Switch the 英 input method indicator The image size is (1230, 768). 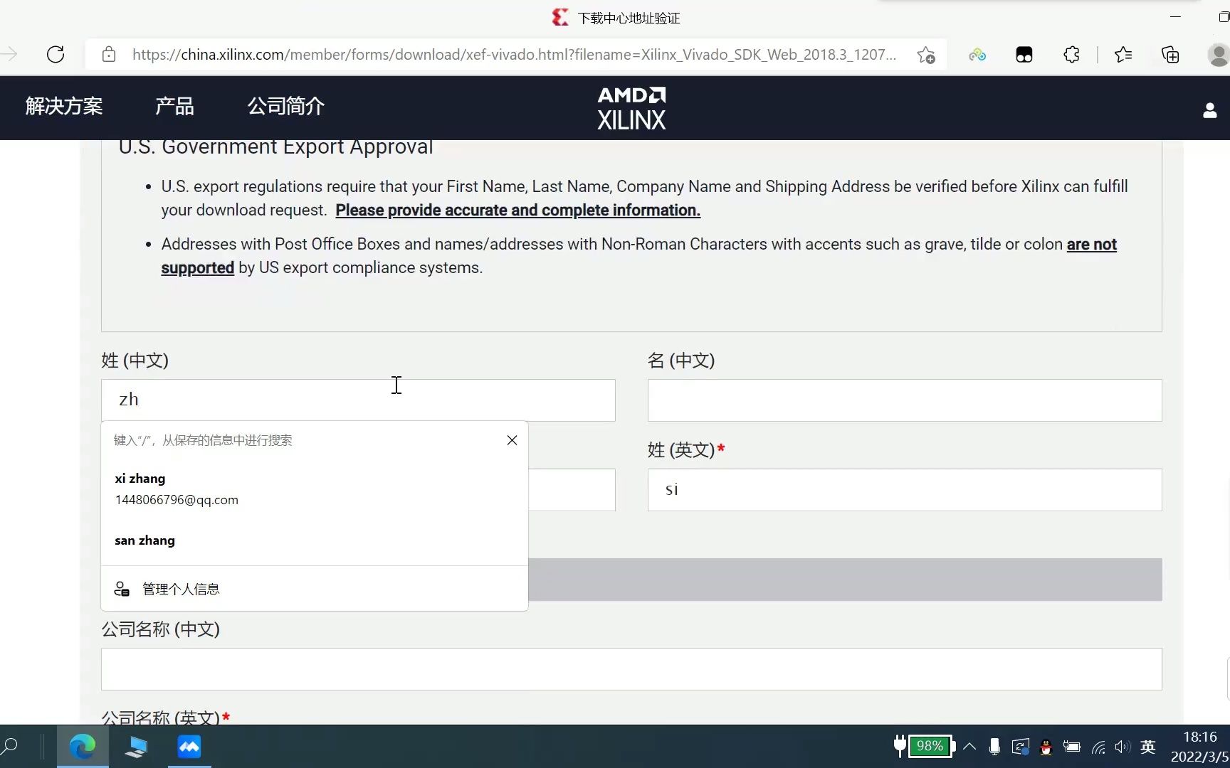1148,747
